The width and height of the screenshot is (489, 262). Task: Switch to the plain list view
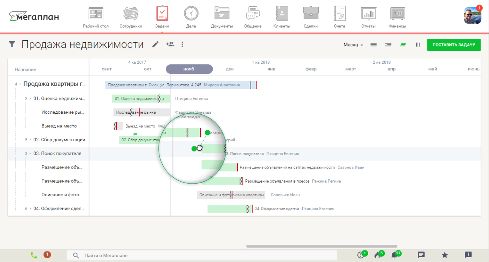coord(373,45)
